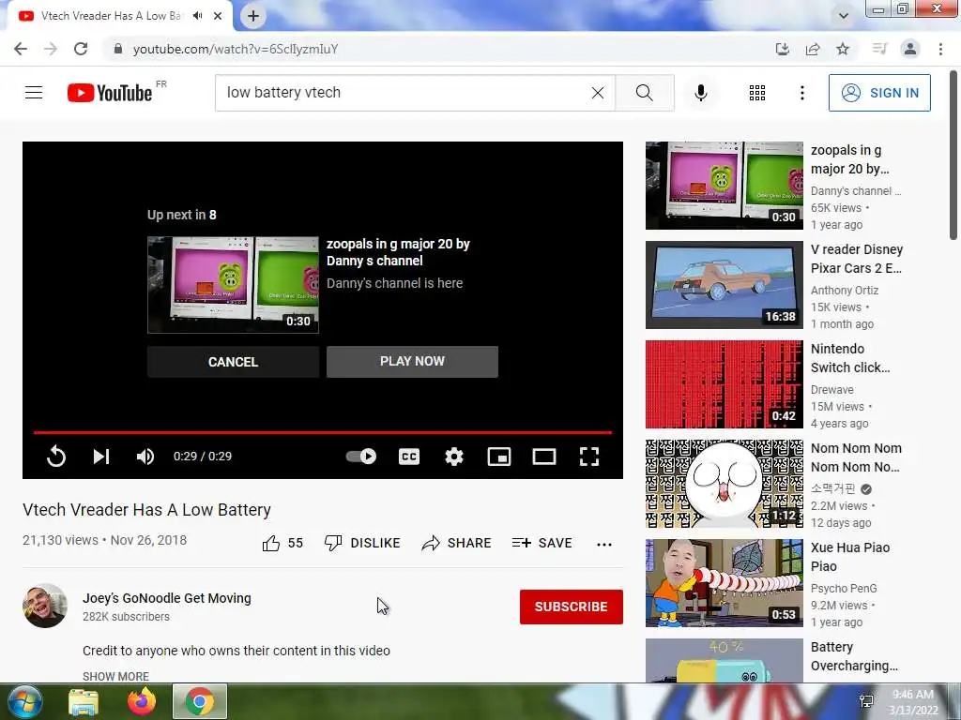Open a new tab with plus

(x=253, y=16)
